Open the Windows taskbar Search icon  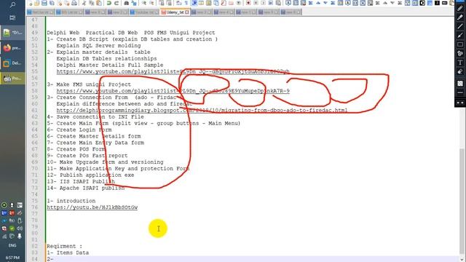tap(12, 5)
